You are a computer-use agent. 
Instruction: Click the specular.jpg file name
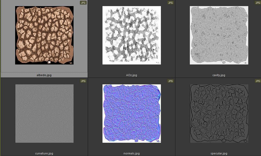[x=219, y=153]
